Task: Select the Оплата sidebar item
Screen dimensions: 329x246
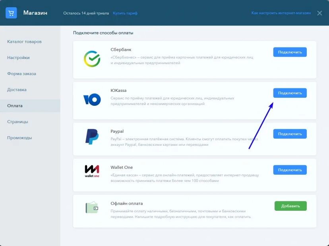Action: click(x=30, y=106)
